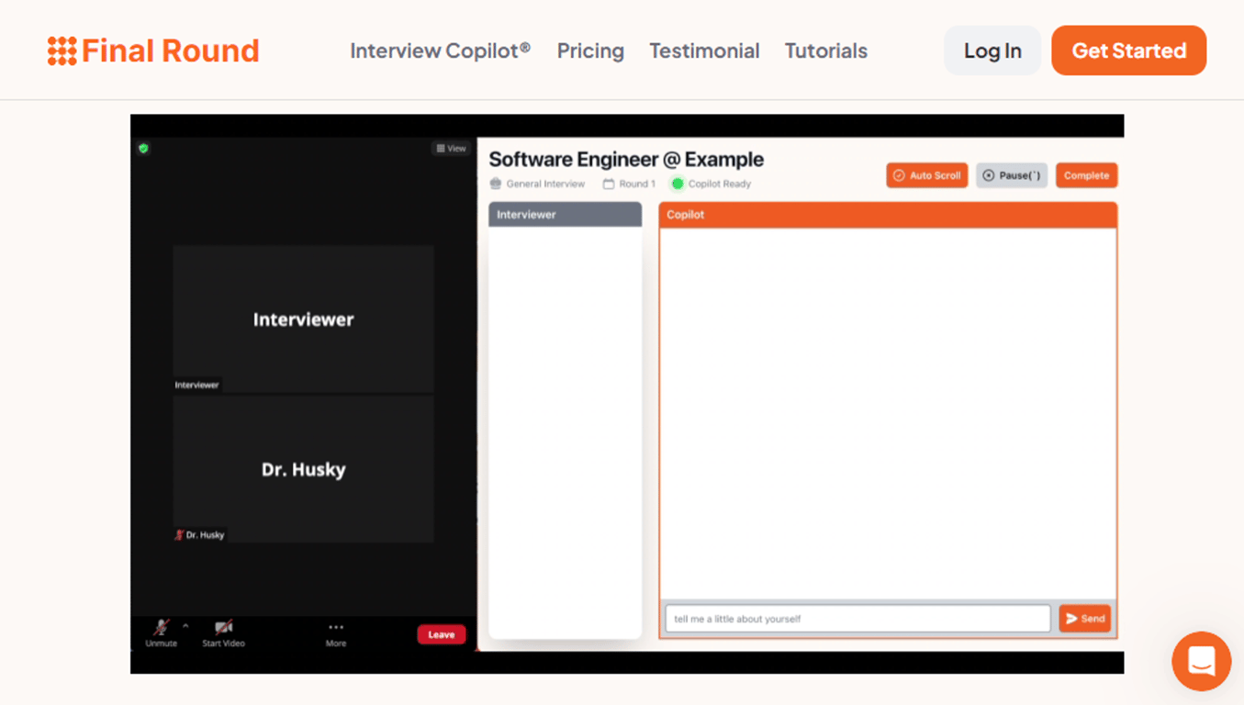This screenshot has height=705, width=1244.
Task: Click the Get Started button
Action: pos(1128,50)
